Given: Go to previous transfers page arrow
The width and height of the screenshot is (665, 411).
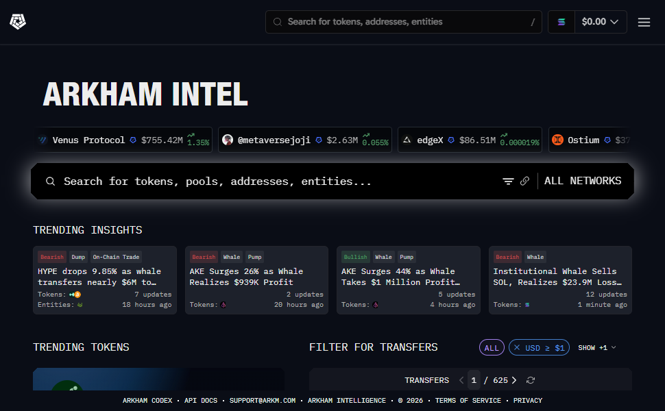Looking at the screenshot, I should pos(461,380).
